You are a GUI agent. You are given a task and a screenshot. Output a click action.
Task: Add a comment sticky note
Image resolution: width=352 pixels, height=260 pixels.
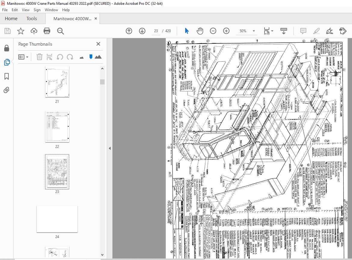click(x=303, y=31)
